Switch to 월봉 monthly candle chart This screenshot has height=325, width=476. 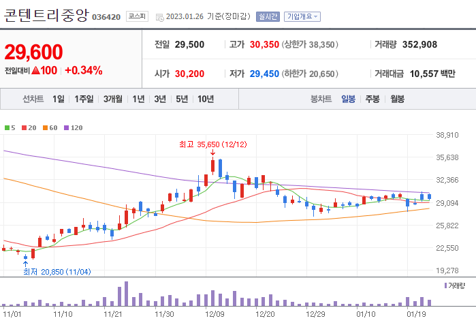click(x=398, y=99)
